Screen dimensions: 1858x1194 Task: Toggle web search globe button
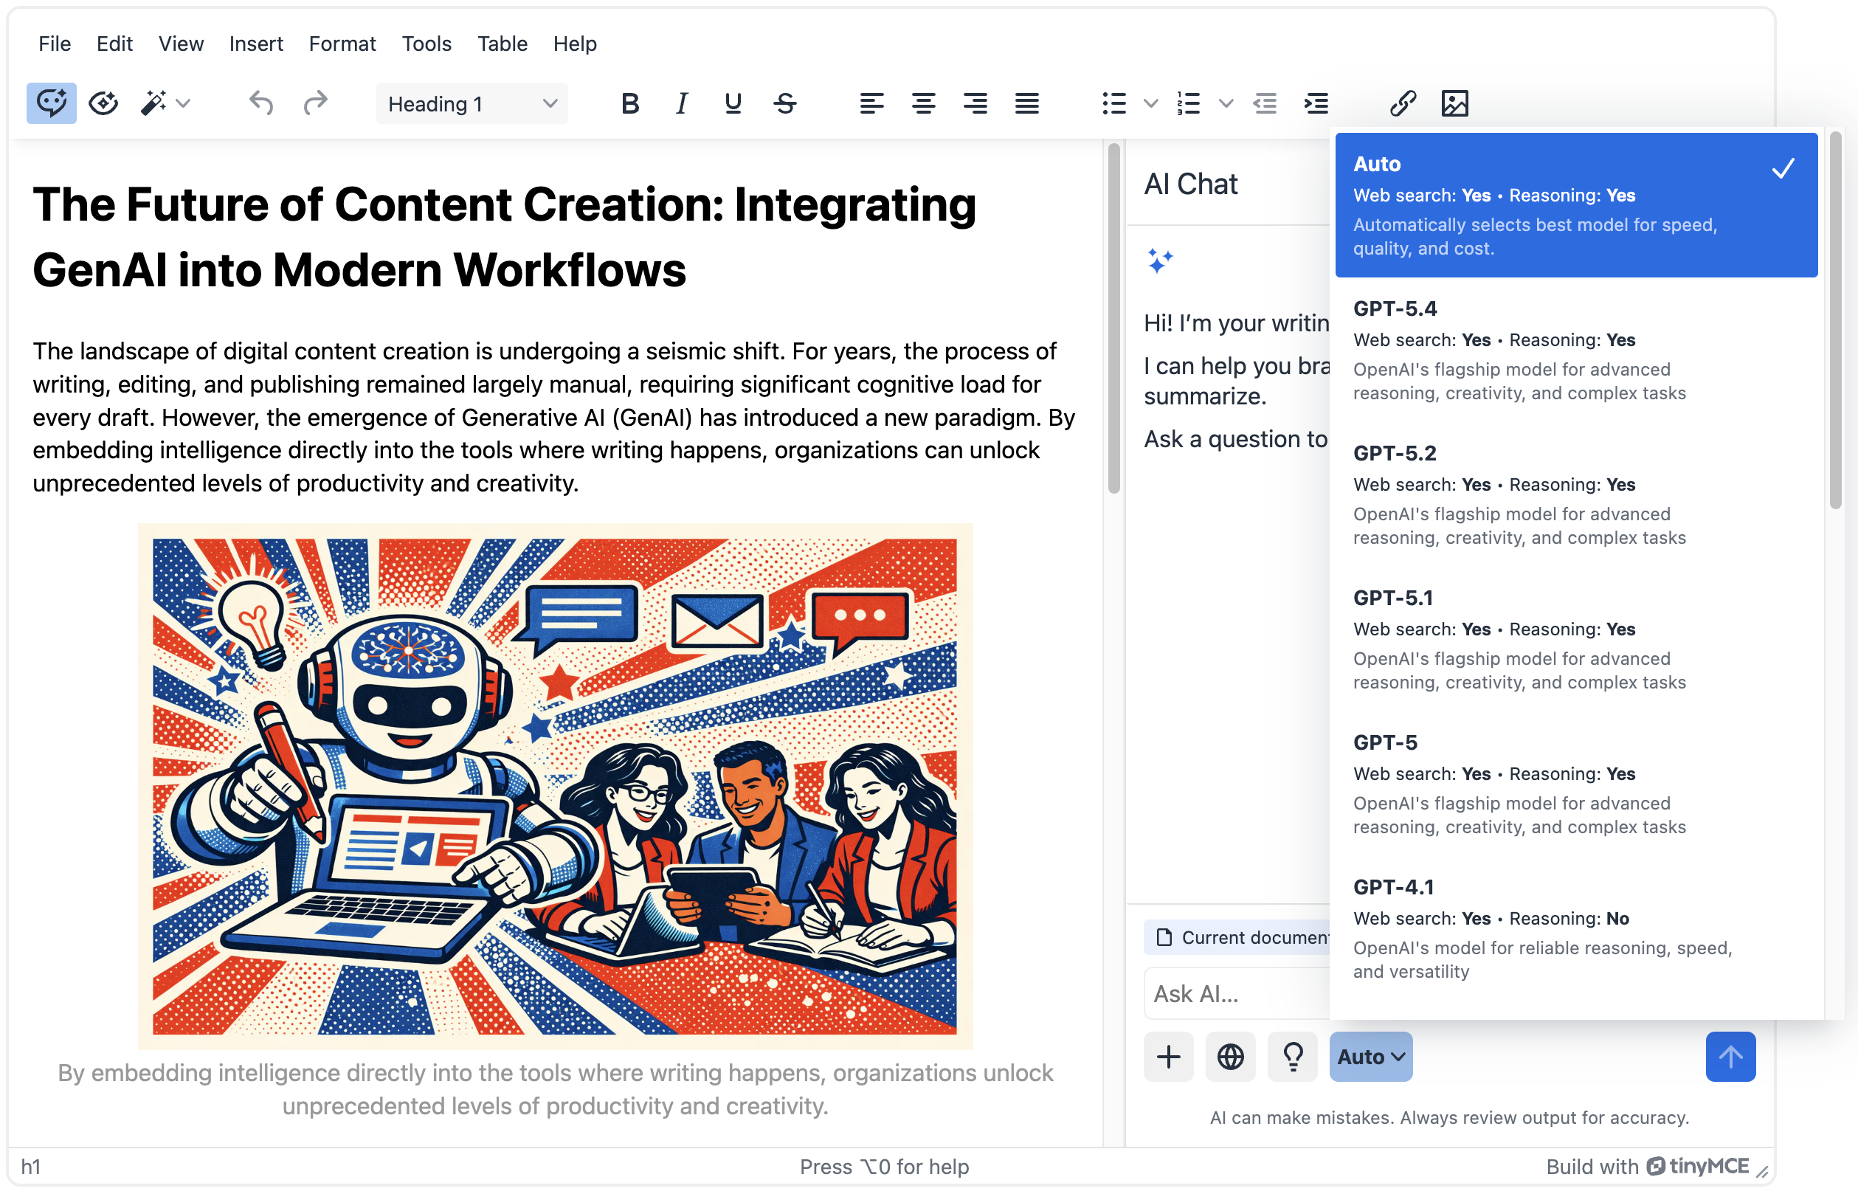(1230, 1056)
